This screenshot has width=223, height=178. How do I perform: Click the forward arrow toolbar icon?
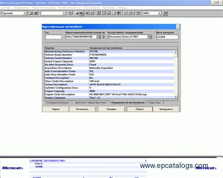tap(130, 13)
